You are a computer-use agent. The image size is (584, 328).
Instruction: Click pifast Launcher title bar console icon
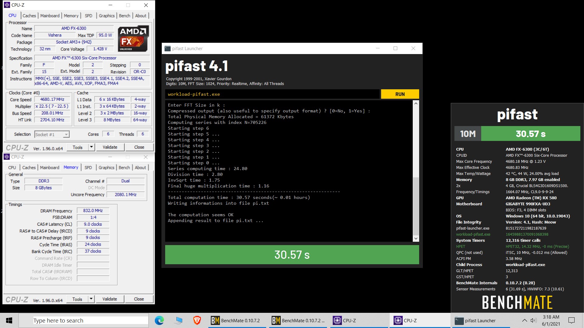(167, 49)
